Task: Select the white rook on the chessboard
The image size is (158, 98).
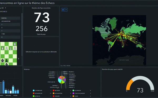Action: 15,44
